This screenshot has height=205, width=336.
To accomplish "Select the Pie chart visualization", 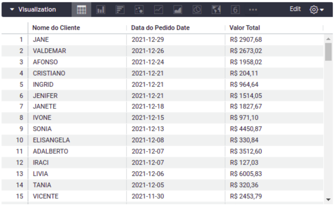I will (x=197, y=9).
